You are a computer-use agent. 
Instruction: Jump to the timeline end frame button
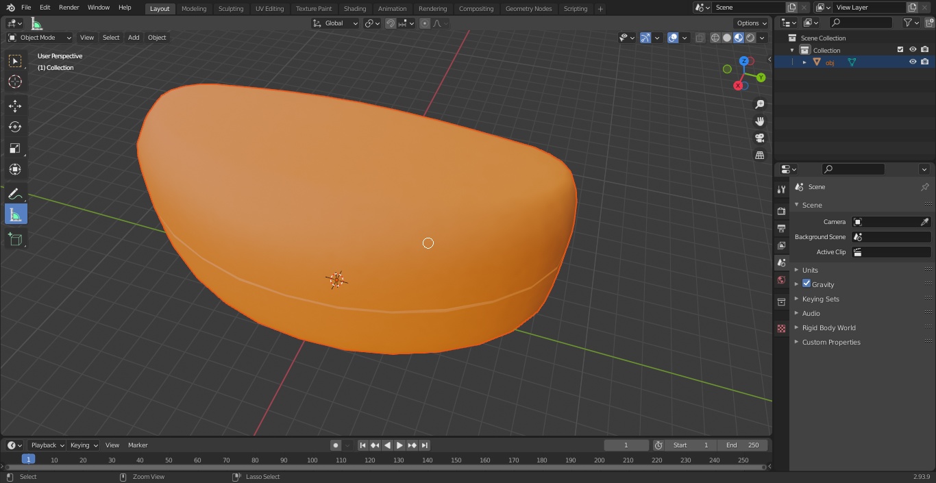coord(425,445)
